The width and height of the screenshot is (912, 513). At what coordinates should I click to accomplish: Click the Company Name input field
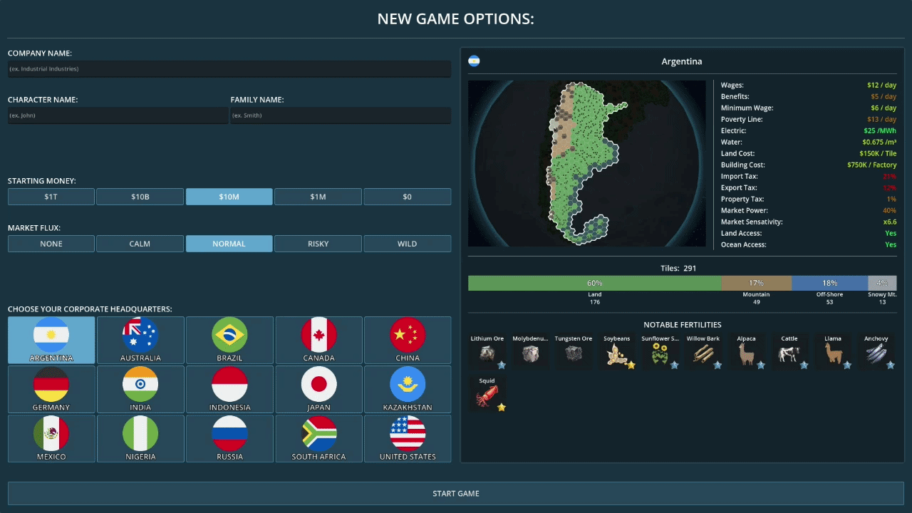tap(229, 69)
